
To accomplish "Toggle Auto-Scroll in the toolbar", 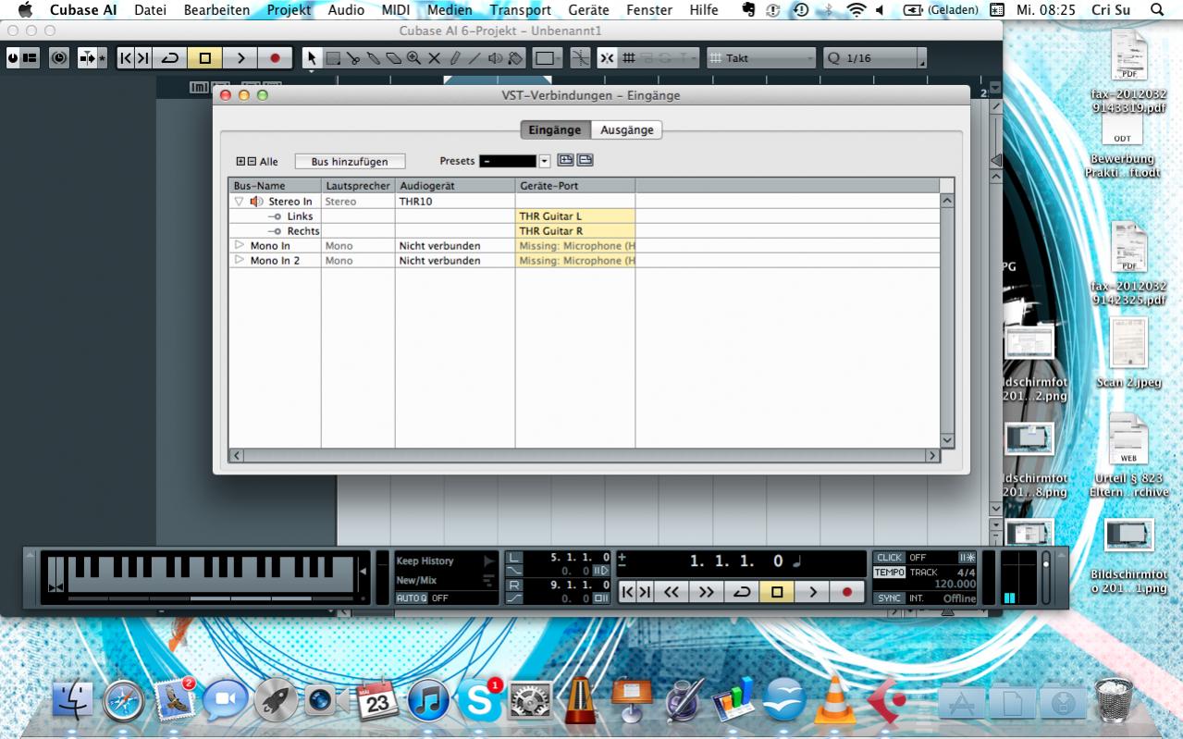I will (x=87, y=57).
